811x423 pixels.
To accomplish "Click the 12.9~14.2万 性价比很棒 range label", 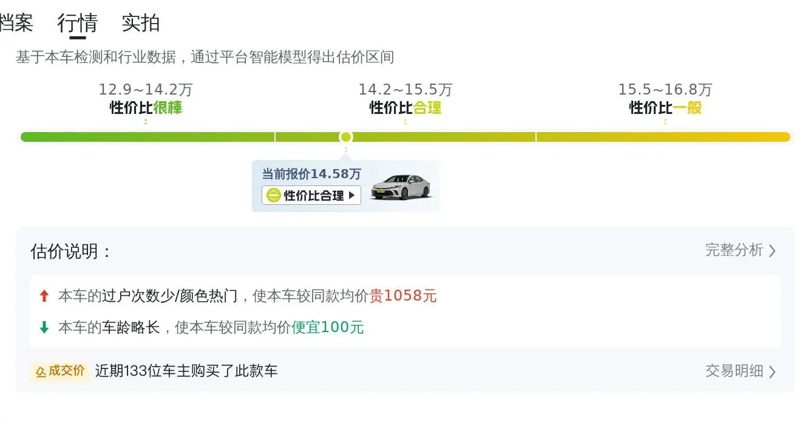I will pos(146,99).
